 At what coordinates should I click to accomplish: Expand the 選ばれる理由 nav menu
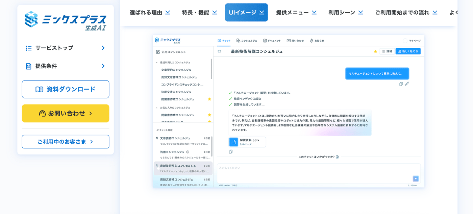(150, 13)
